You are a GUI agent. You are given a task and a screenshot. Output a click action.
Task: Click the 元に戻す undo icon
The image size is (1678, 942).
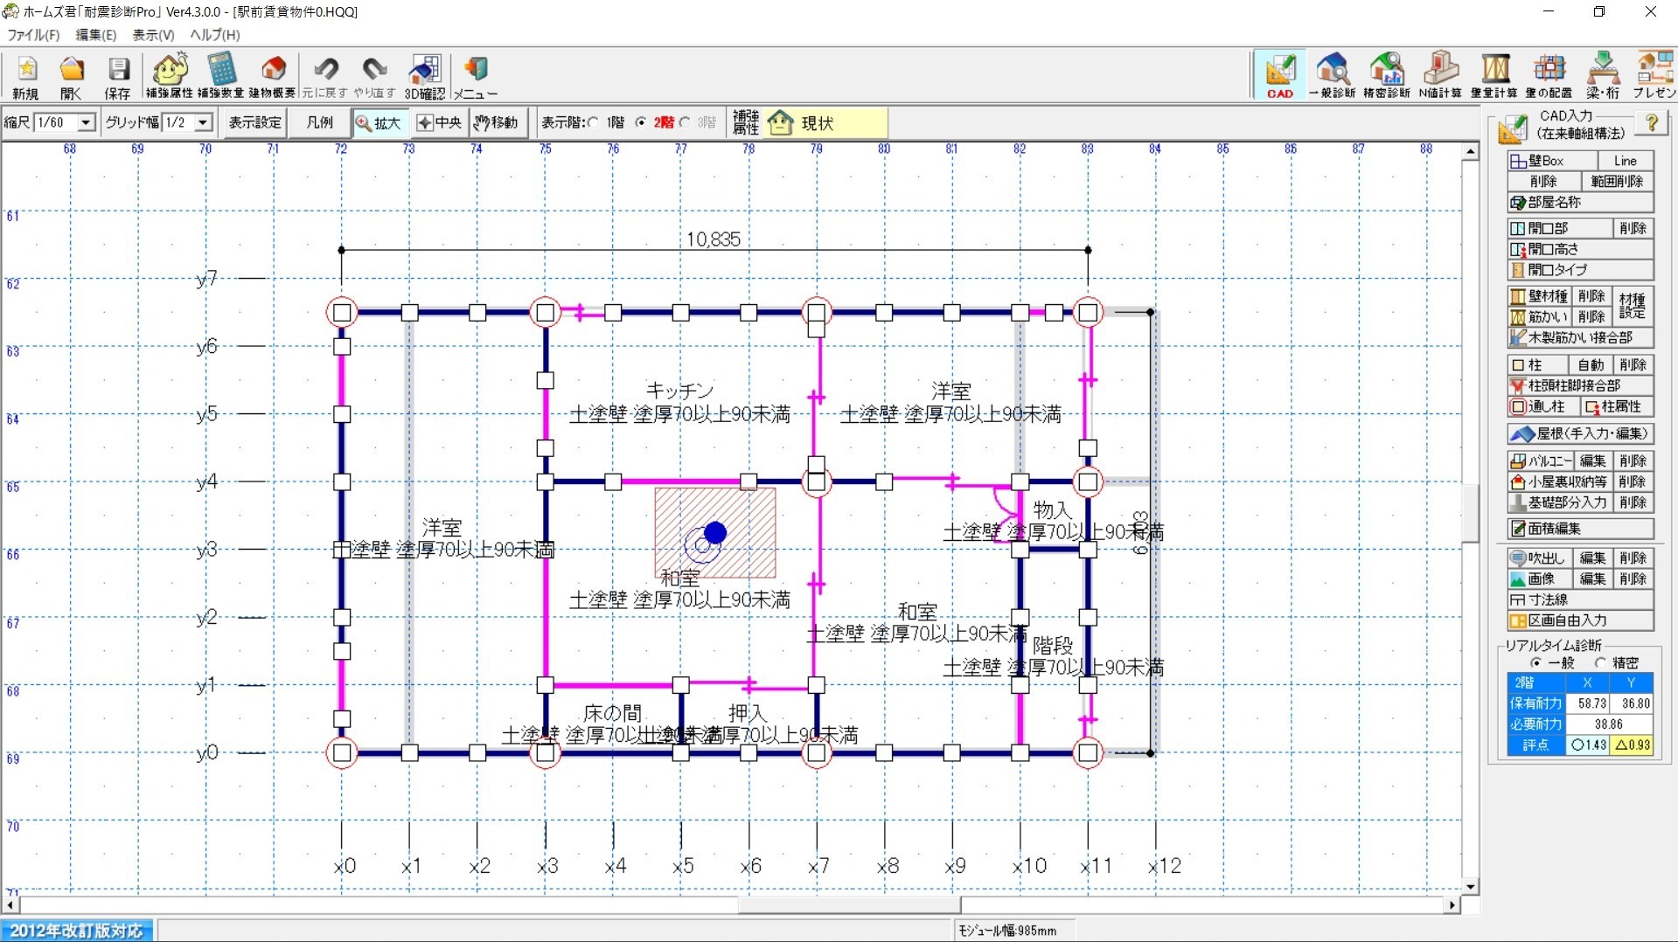pyautogui.click(x=325, y=76)
